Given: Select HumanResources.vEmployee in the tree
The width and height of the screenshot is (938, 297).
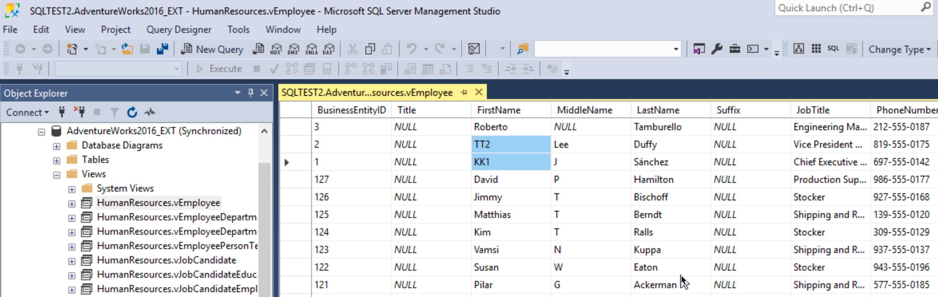Looking at the screenshot, I should click(158, 203).
